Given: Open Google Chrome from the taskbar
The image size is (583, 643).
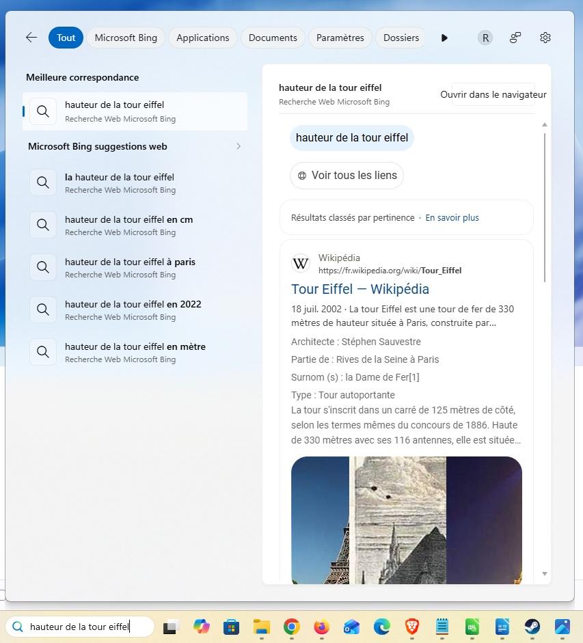Looking at the screenshot, I should coord(292,627).
